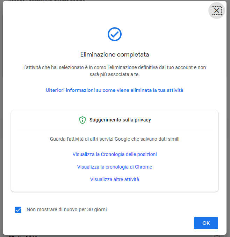Close the dialog with the X button
The image size is (230, 237).
point(217,10)
